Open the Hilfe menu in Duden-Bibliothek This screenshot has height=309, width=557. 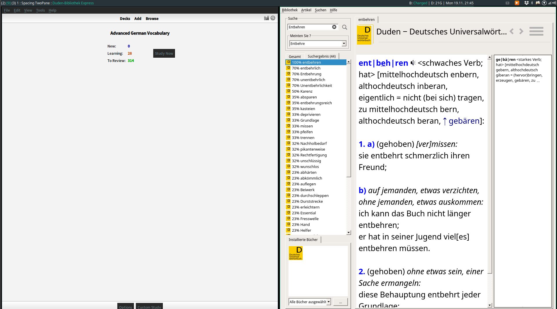pyautogui.click(x=333, y=10)
